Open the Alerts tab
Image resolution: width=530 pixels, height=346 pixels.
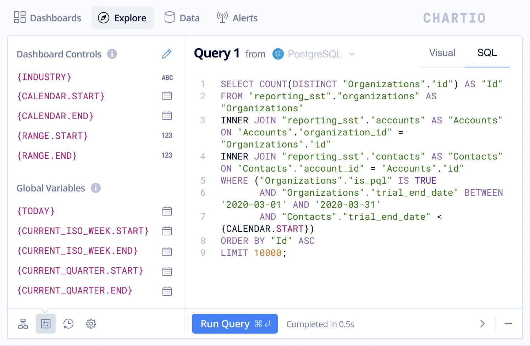tap(237, 18)
